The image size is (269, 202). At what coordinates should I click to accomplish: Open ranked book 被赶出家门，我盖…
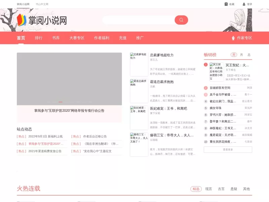tap(223, 101)
